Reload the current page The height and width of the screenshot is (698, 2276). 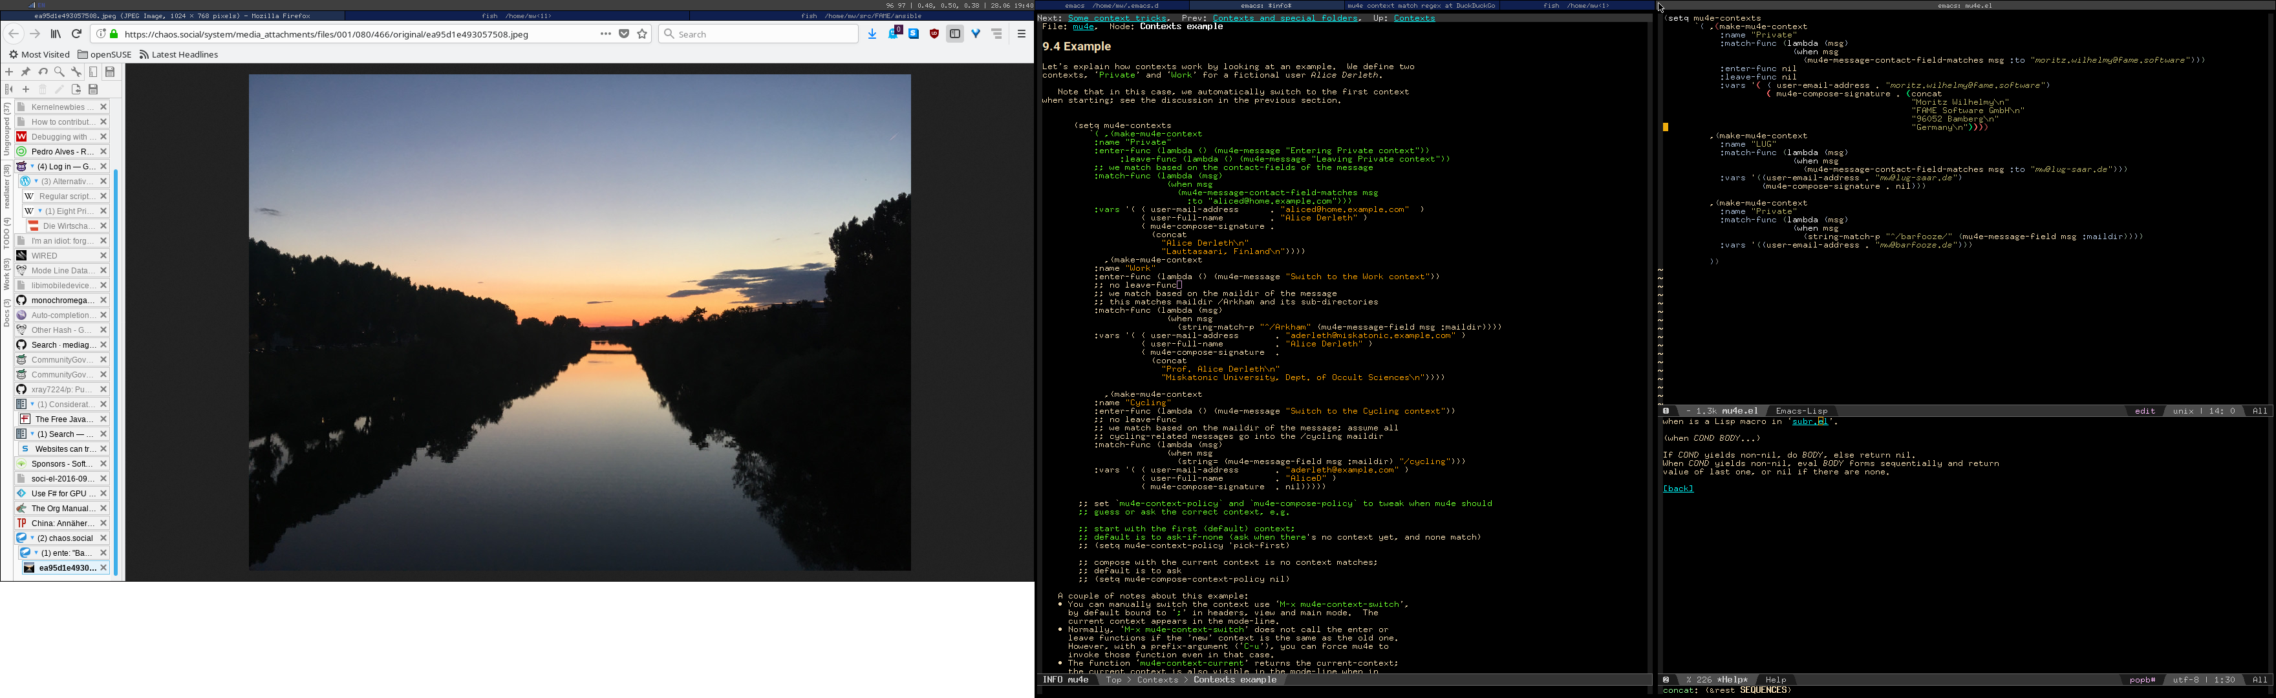76,34
